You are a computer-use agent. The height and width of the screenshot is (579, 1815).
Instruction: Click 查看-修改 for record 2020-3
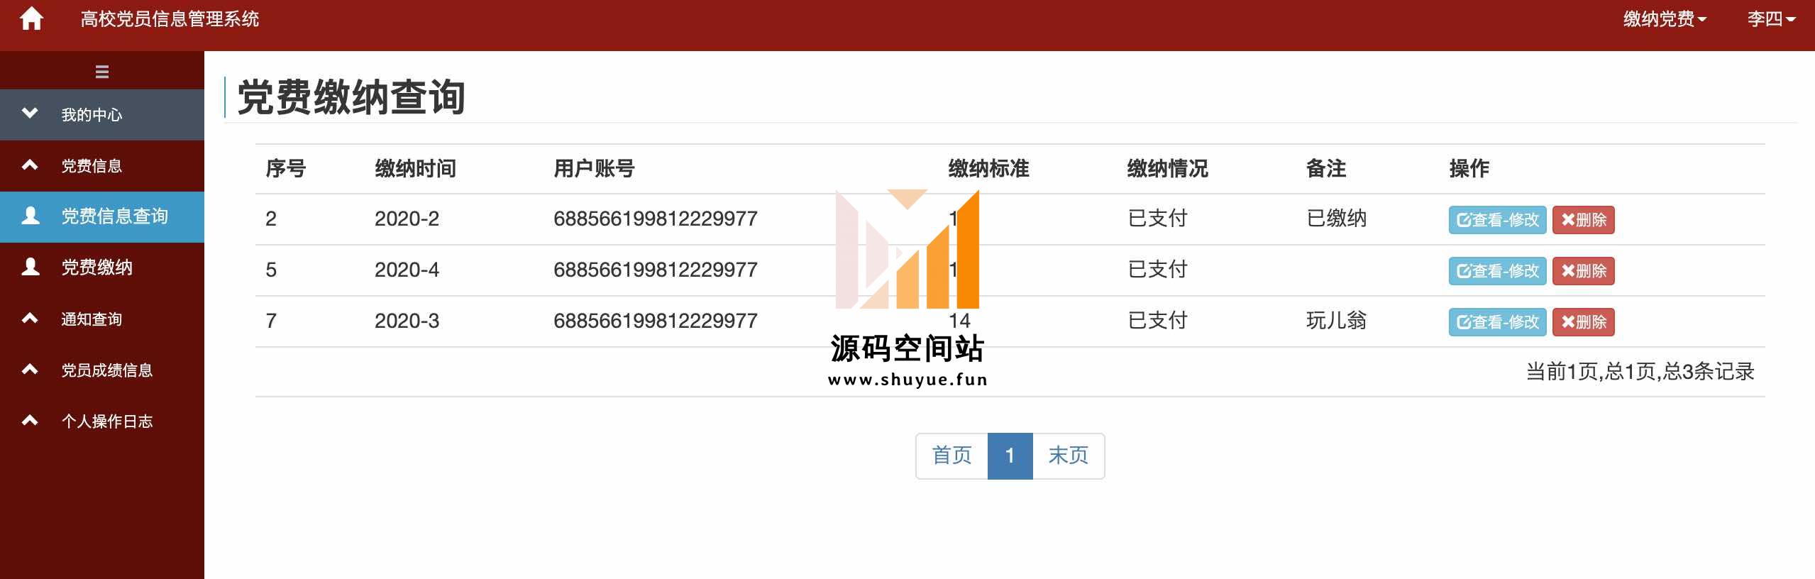click(x=1497, y=322)
